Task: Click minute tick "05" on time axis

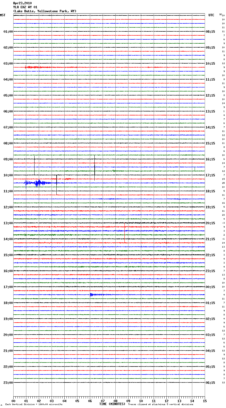Action: point(77,401)
